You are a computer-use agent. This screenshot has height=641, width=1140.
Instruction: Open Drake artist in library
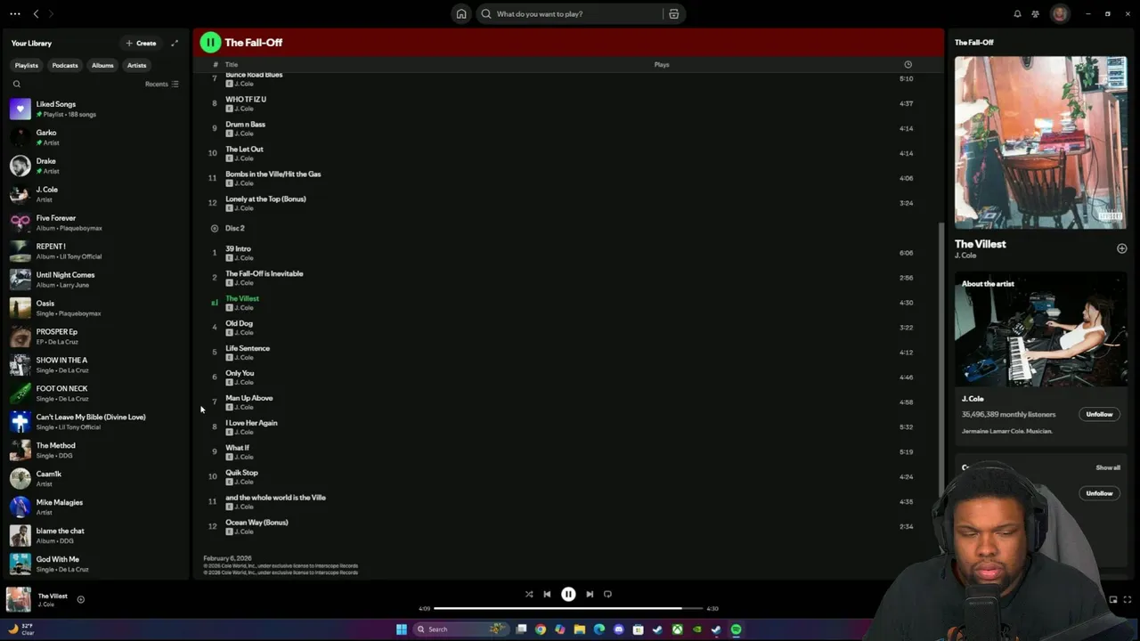coord(95,166)
